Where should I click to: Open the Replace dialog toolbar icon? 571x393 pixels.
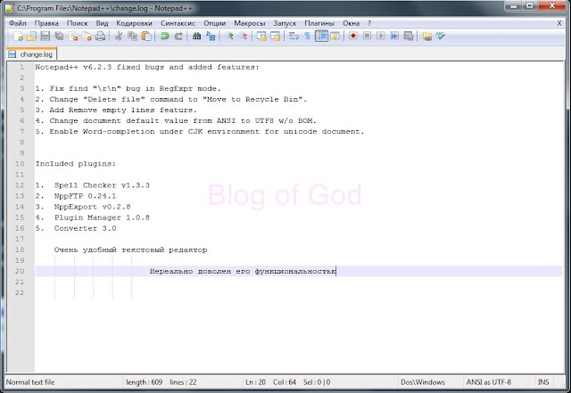coord(211,36)
